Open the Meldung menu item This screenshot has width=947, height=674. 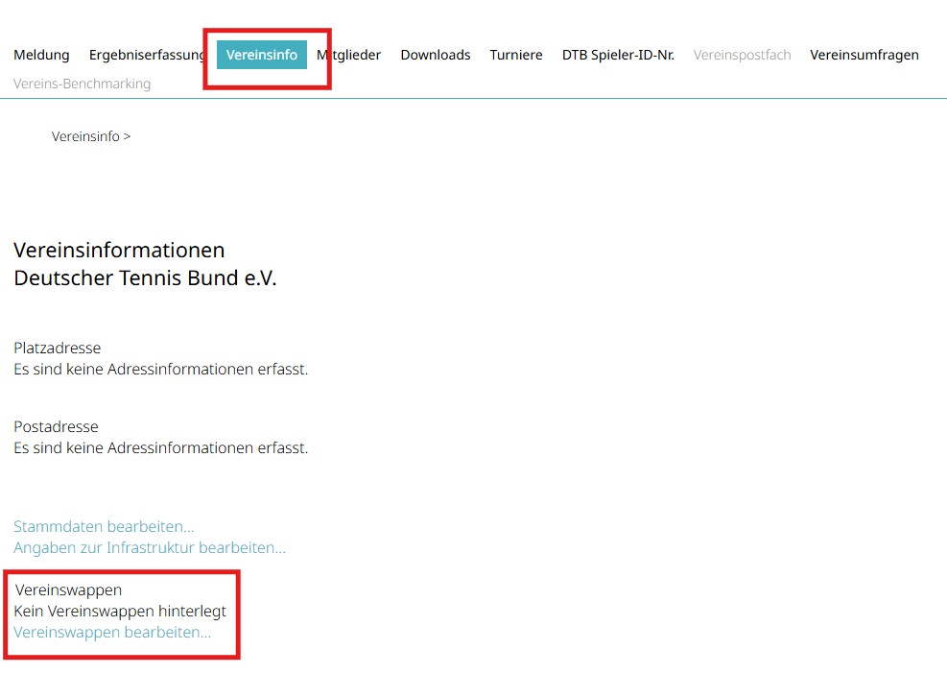pos(41,55)
